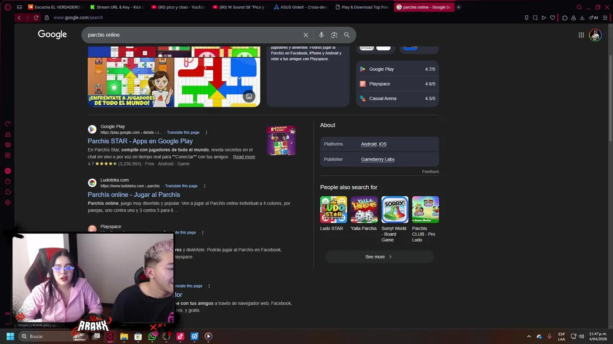Open site security padlock in address bar
Image resolution: width=613 pixels, height=344 pixels.
[x=46, y=18]
